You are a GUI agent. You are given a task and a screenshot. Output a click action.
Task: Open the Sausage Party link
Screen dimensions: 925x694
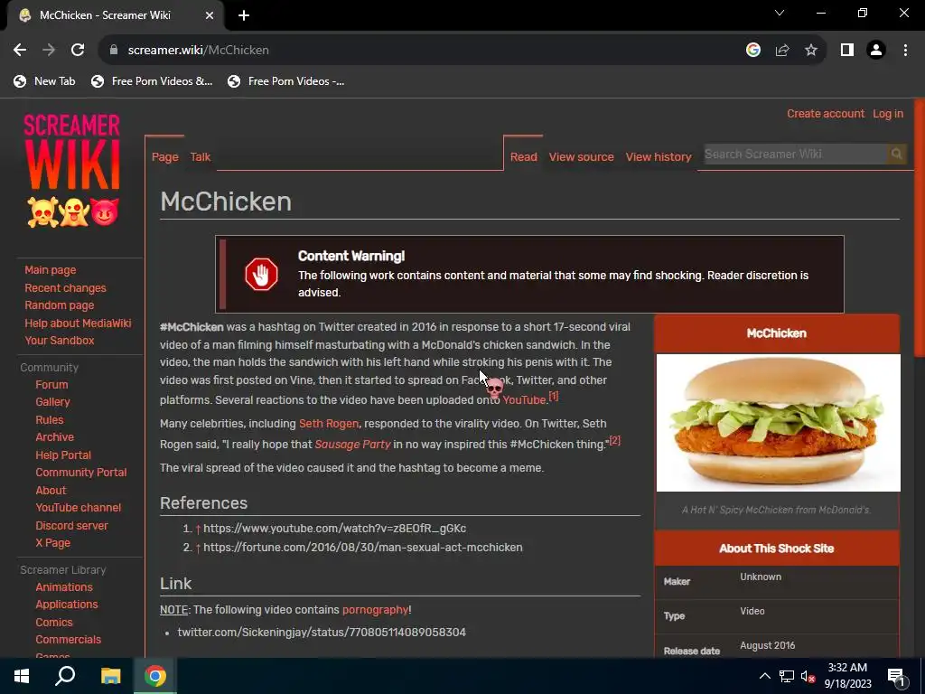click(x=352, y=445)
